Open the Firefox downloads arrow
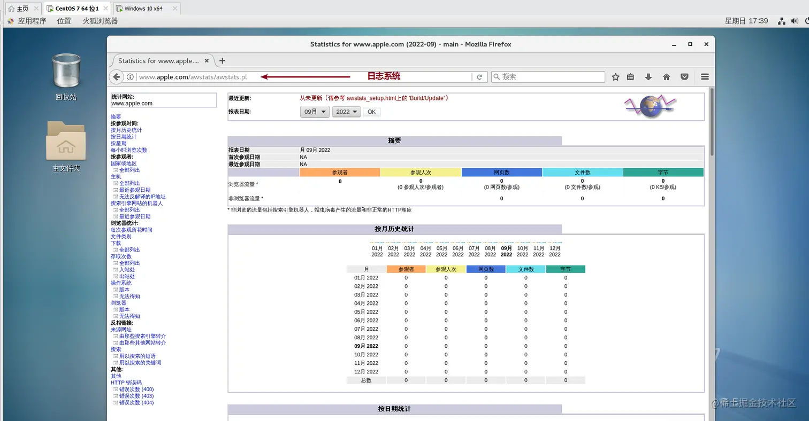The image size is (809, 421). 648,77
